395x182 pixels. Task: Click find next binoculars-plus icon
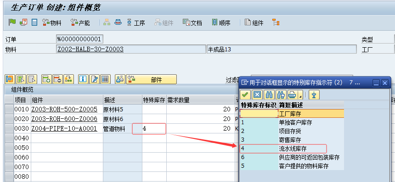point(281,95)
